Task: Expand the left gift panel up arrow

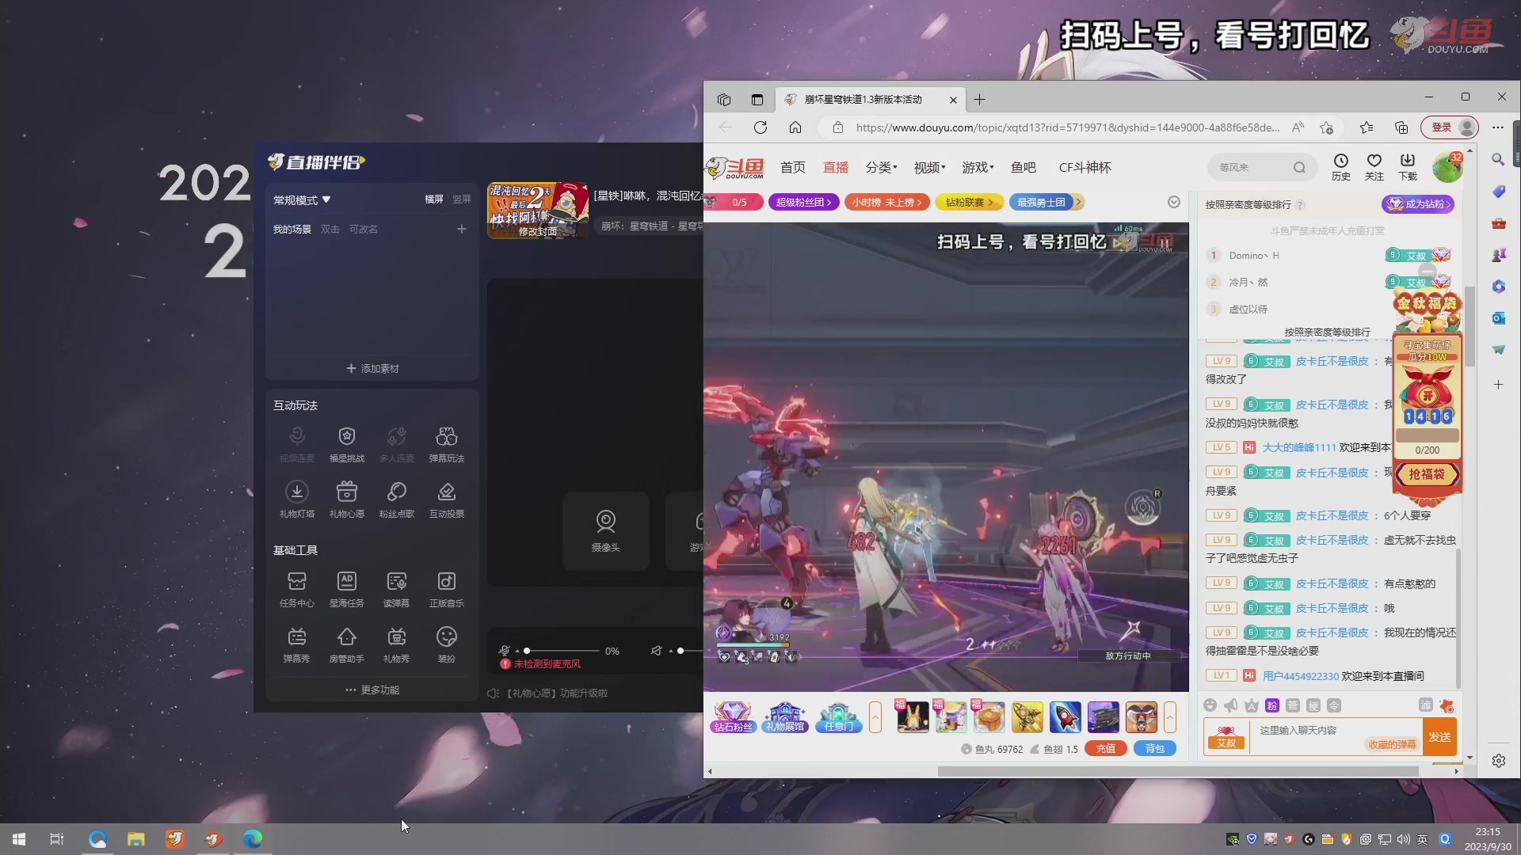Action: 875,717
